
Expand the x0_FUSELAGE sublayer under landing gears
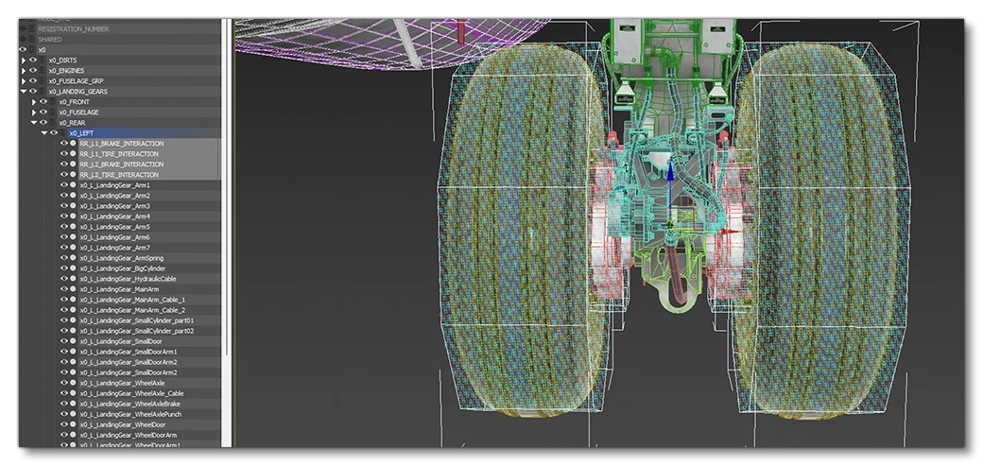[x=34, y=112]
